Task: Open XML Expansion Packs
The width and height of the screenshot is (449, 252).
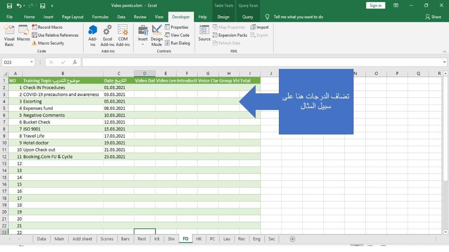Action: pos(229,35)
